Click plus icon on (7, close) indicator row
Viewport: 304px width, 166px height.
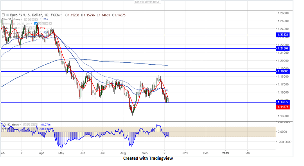31,28
